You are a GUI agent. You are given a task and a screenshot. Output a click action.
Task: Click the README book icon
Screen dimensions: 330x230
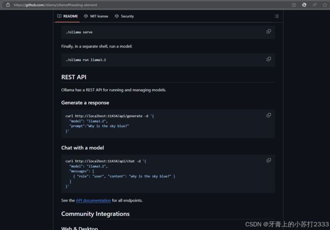(x=59, y=16)
